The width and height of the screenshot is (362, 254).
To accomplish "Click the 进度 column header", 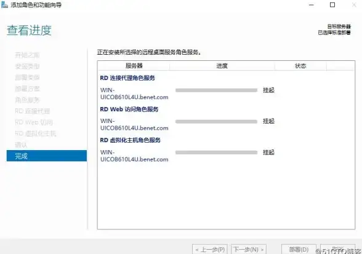I will pyautogui.click(x=222, y=66).
